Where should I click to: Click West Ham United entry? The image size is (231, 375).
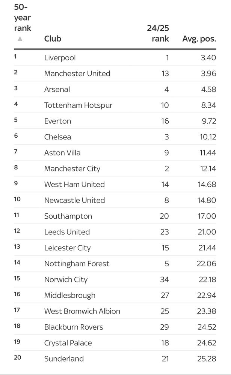pos(74,184)
